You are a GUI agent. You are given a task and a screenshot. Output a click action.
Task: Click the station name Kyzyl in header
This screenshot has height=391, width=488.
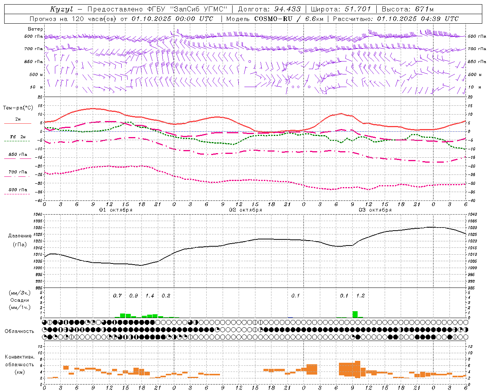(61, 9)
